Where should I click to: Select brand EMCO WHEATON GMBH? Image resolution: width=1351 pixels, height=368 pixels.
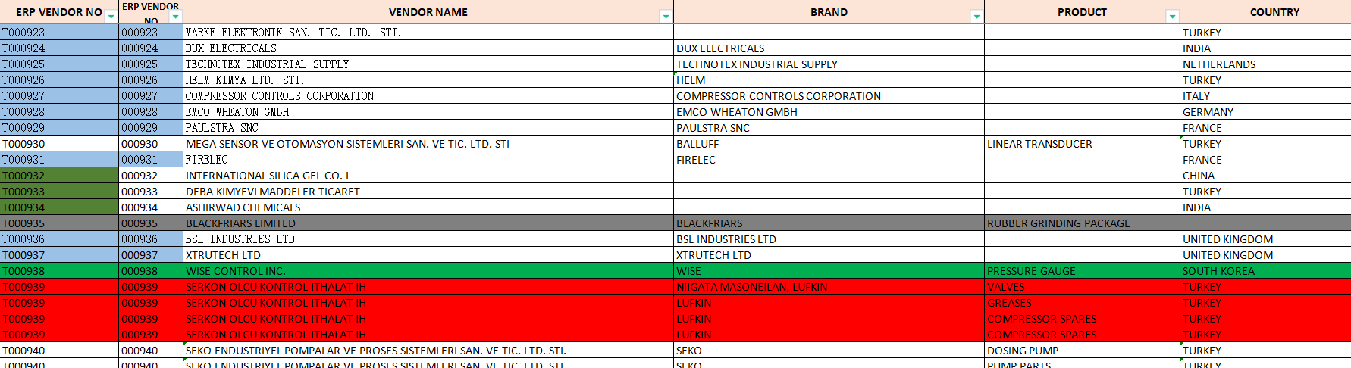click(x=829, y=112)
